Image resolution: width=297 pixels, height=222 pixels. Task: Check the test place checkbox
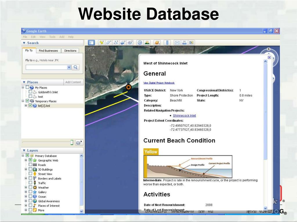[x=30, y=96]
